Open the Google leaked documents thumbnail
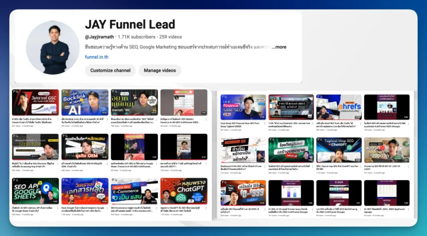 (85, 191)
